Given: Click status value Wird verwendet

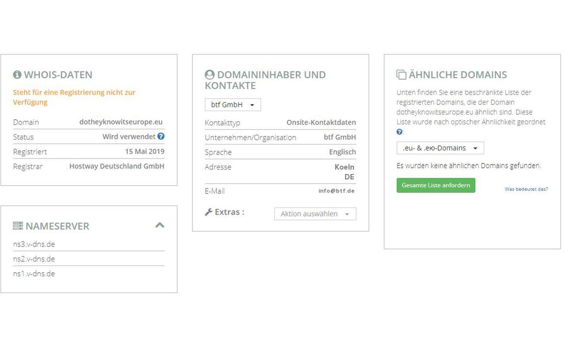Looking at the screenshot, I should pyautogui.click(x=129, y=137).
